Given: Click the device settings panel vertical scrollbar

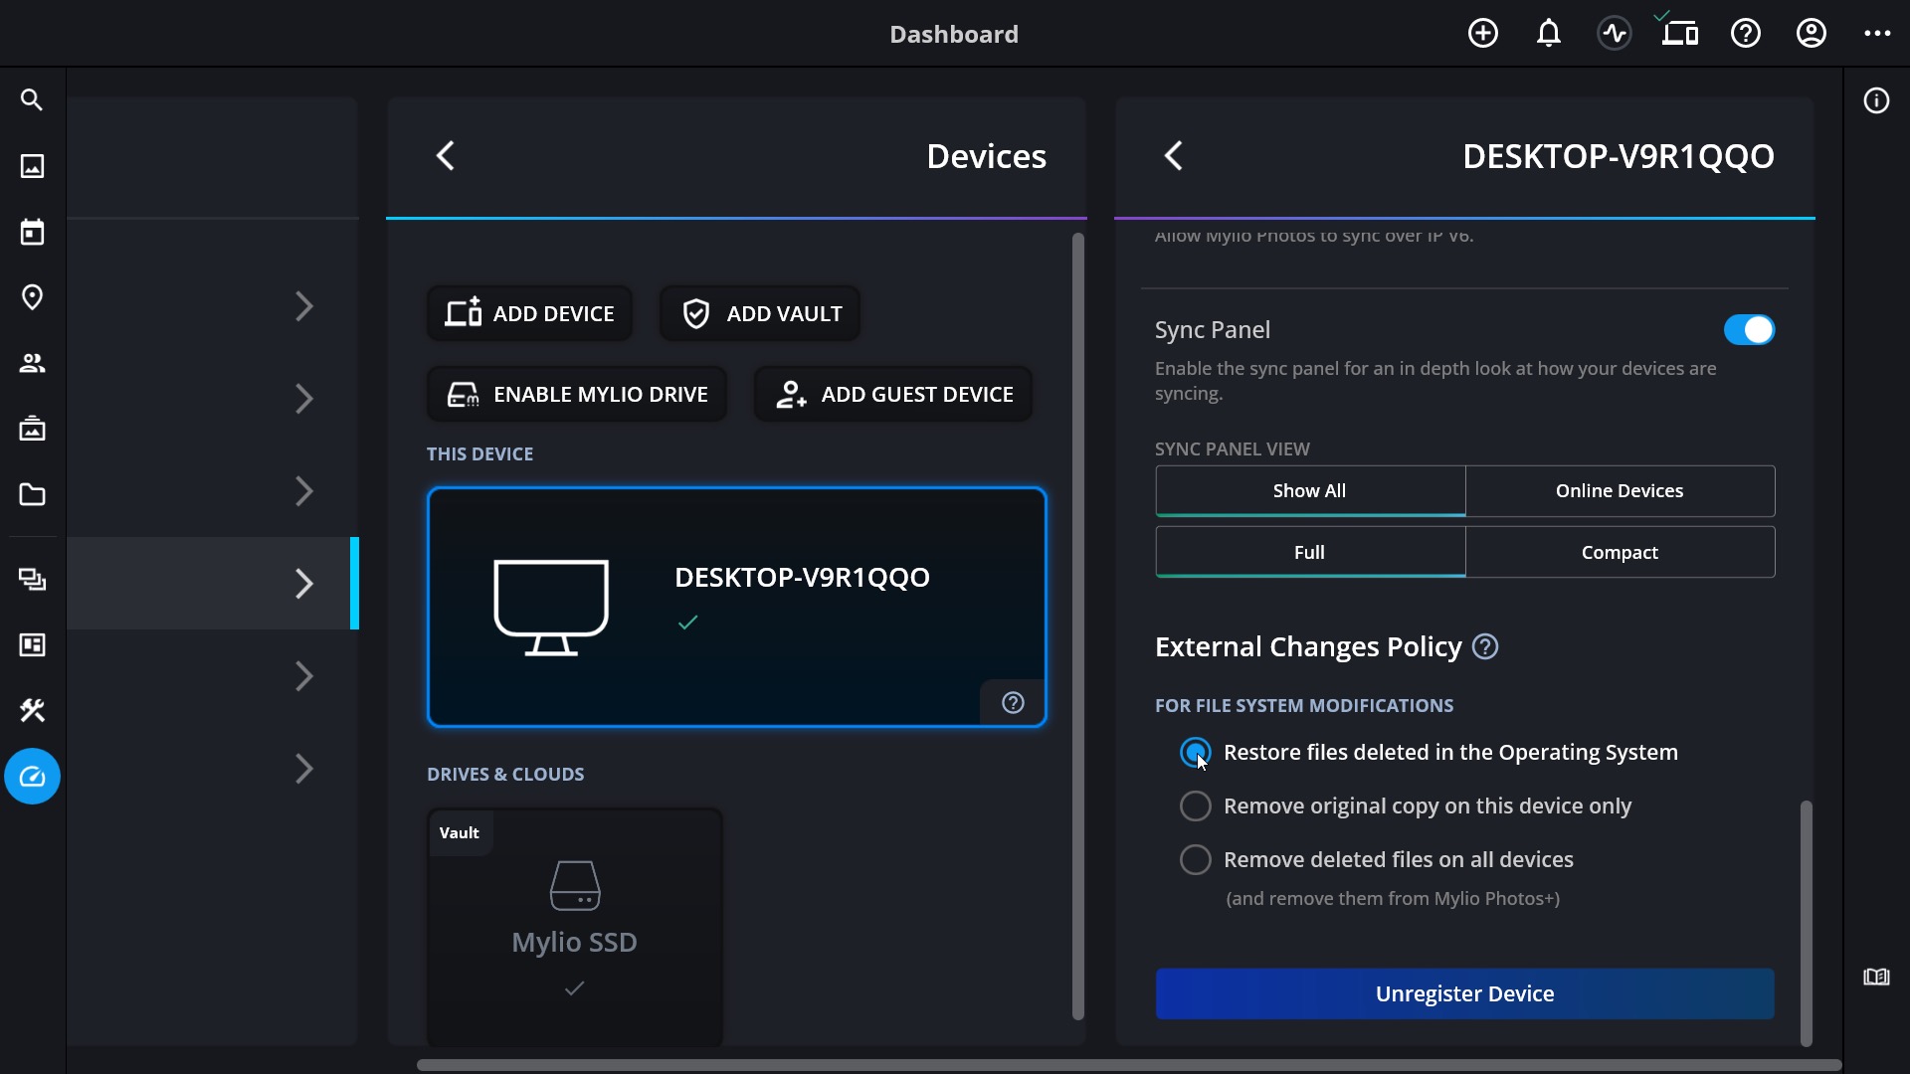Looking at the screenshot, I should tap(1806, 923).
